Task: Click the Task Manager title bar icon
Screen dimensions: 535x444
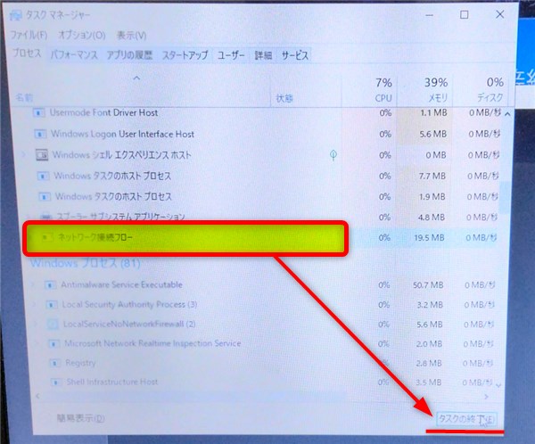Action: point(16,15)
